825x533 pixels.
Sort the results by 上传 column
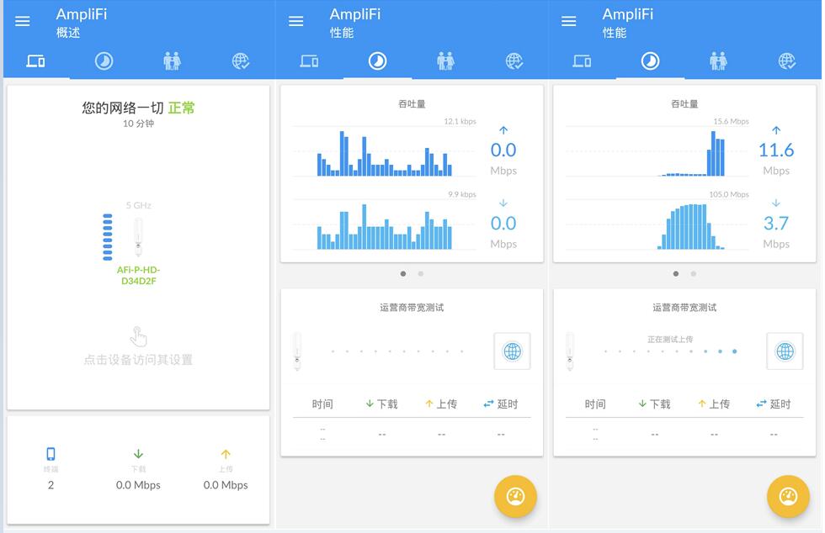442,404
